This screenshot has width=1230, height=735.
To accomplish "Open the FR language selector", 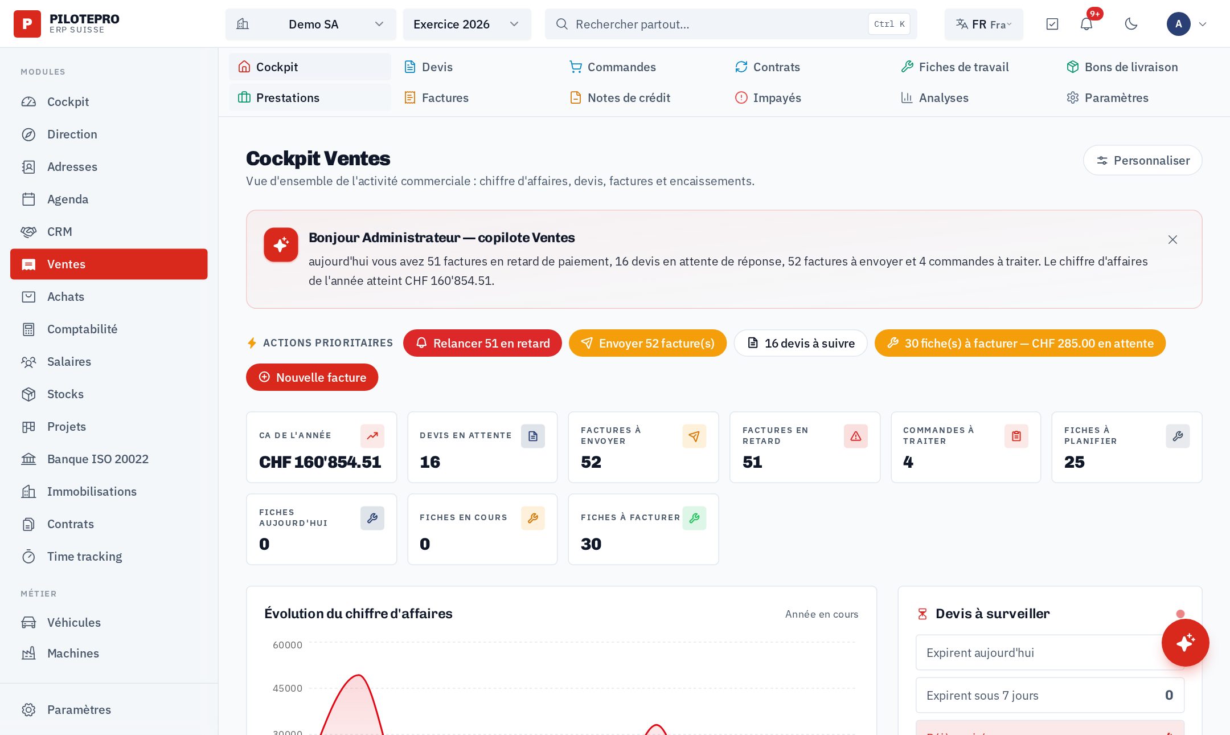I will point(983,24).
